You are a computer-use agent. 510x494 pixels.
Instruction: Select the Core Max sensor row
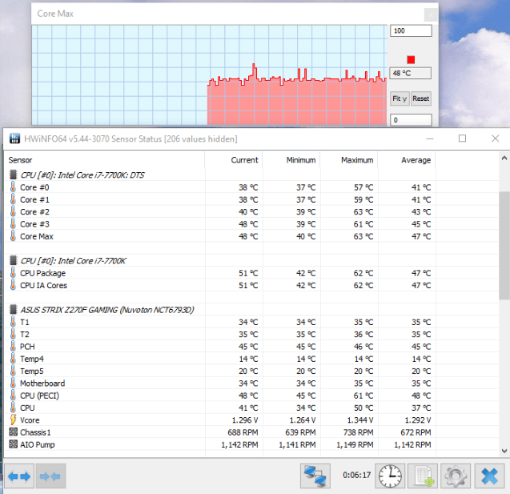pos(251,236)
